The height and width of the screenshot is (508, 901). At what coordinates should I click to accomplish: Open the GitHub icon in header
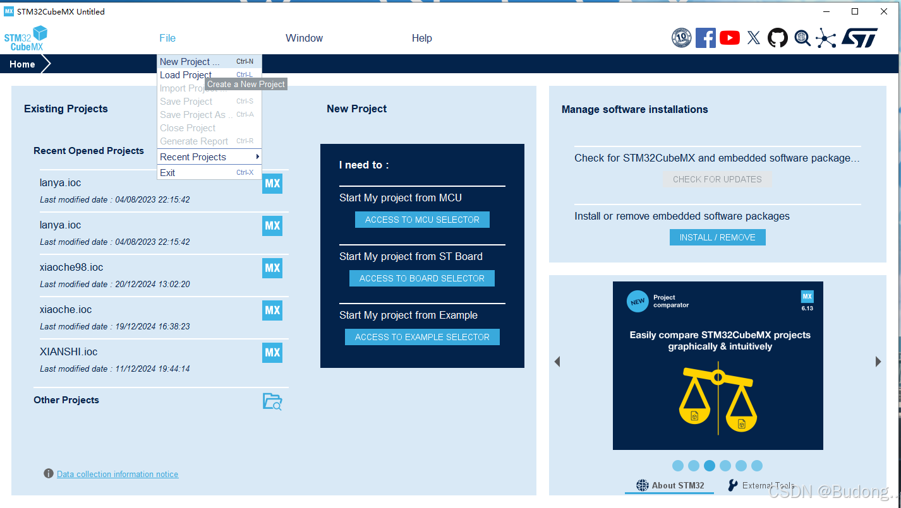point(778,38)
